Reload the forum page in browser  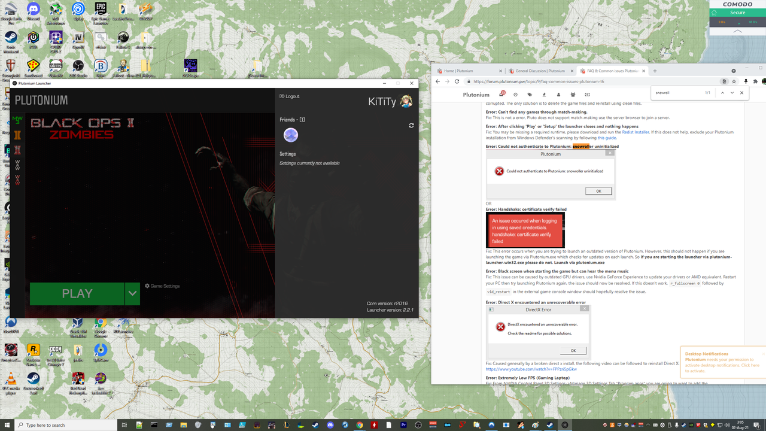(x=457, y=81)
